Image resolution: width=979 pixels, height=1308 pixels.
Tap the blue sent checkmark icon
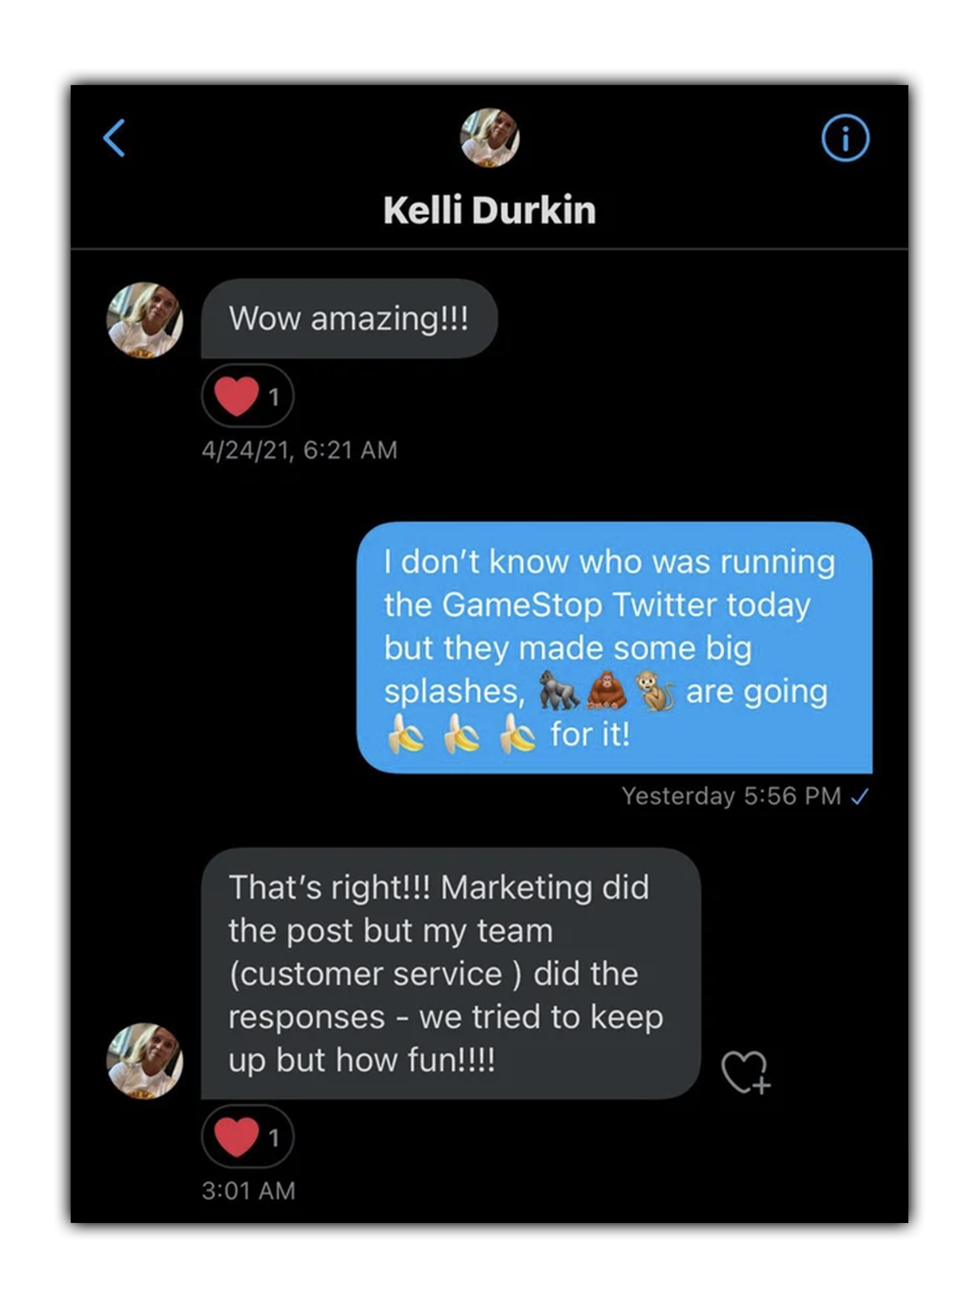(859, 797)
